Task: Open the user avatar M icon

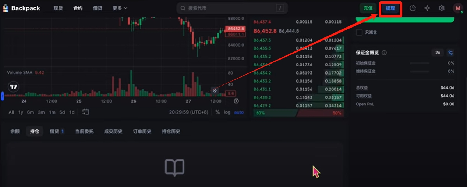Action: tap(458, 8)
